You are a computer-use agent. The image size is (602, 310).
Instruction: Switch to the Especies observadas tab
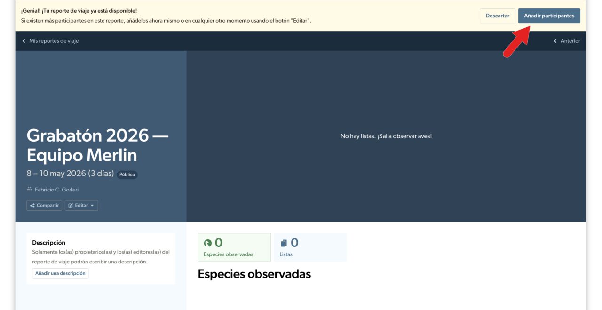(234, 247)
